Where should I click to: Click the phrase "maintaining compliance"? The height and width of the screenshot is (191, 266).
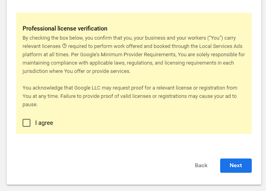tap(49, 63)
